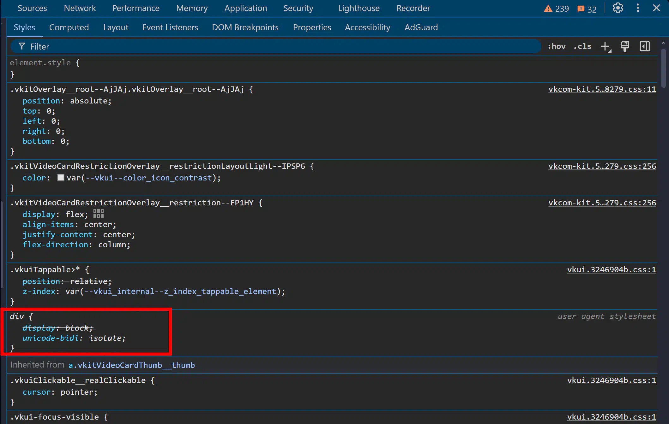Toggle the :hov element state panel
669x424 pixels.
click(x=557, y=46)
